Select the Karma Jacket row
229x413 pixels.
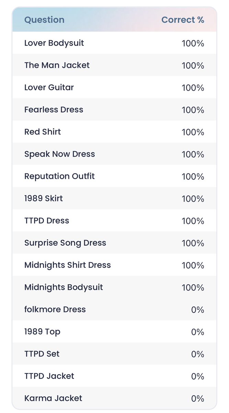[114, 398]
